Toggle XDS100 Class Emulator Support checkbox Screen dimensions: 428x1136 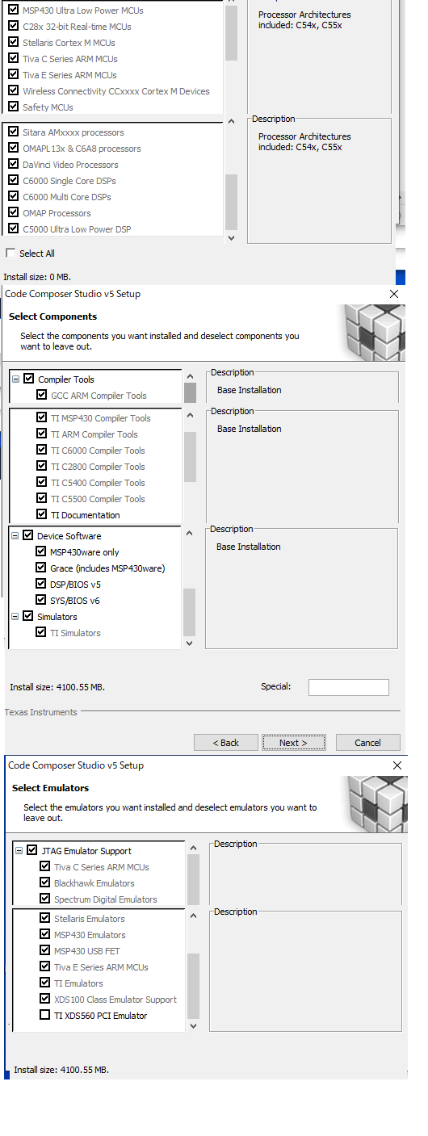tap(45, 999)
